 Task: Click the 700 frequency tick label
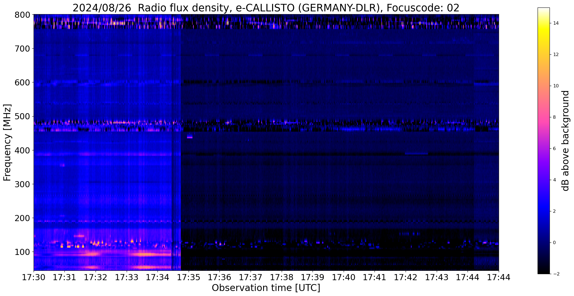pos(22,49)
